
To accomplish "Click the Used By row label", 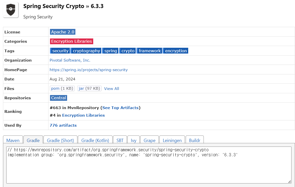I will 13,125.
